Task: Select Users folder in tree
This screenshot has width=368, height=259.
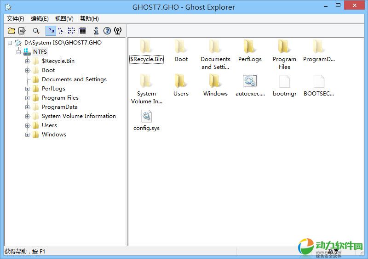Action: tap(49, 125)
